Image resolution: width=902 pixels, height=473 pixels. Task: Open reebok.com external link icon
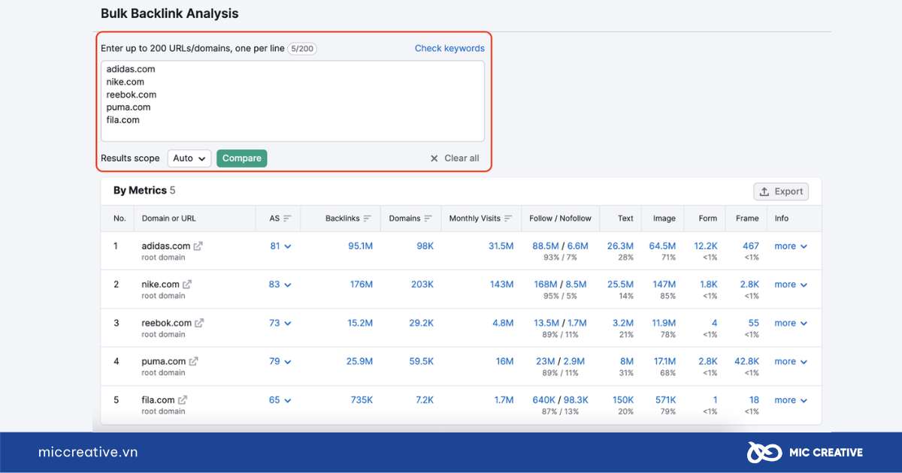(x=199, y=323)
